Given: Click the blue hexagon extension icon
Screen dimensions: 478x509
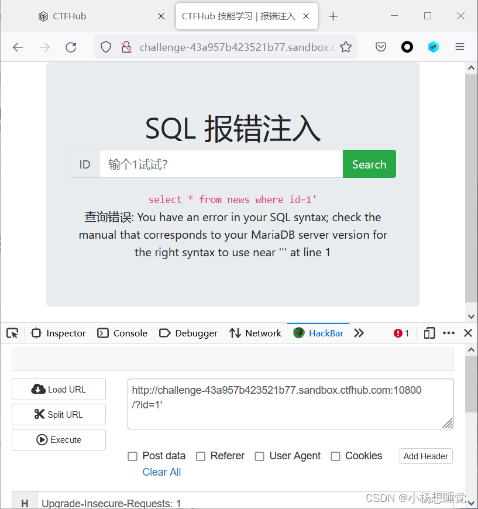Looking at the screenshot, I should click(433, 47).
